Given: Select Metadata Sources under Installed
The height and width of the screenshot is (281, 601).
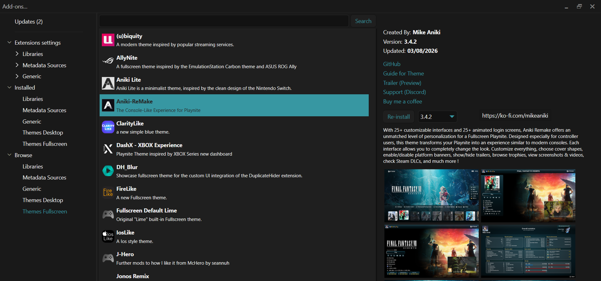Looking at the screenshot, I should tap(44, 110).
